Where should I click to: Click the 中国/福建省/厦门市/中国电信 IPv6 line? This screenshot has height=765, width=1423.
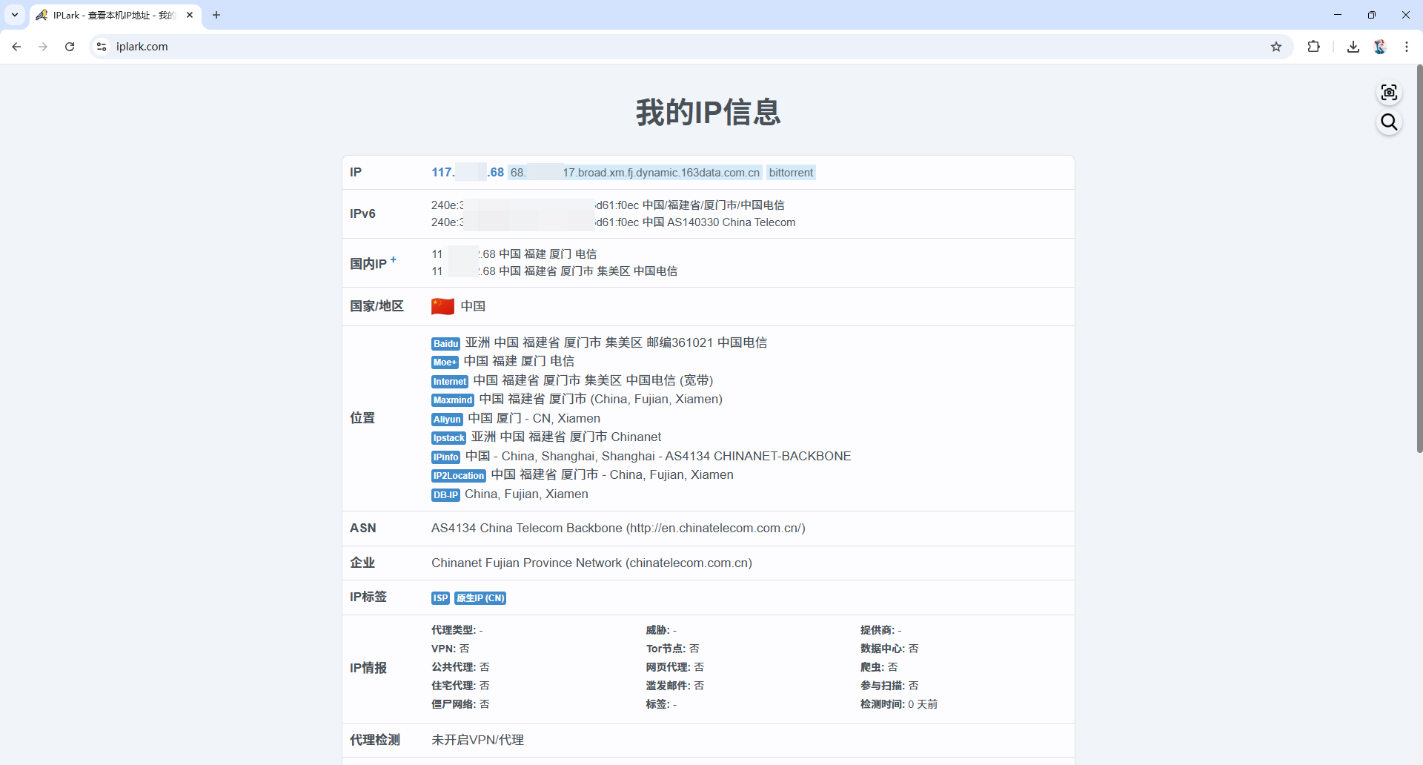pos(608,205)
